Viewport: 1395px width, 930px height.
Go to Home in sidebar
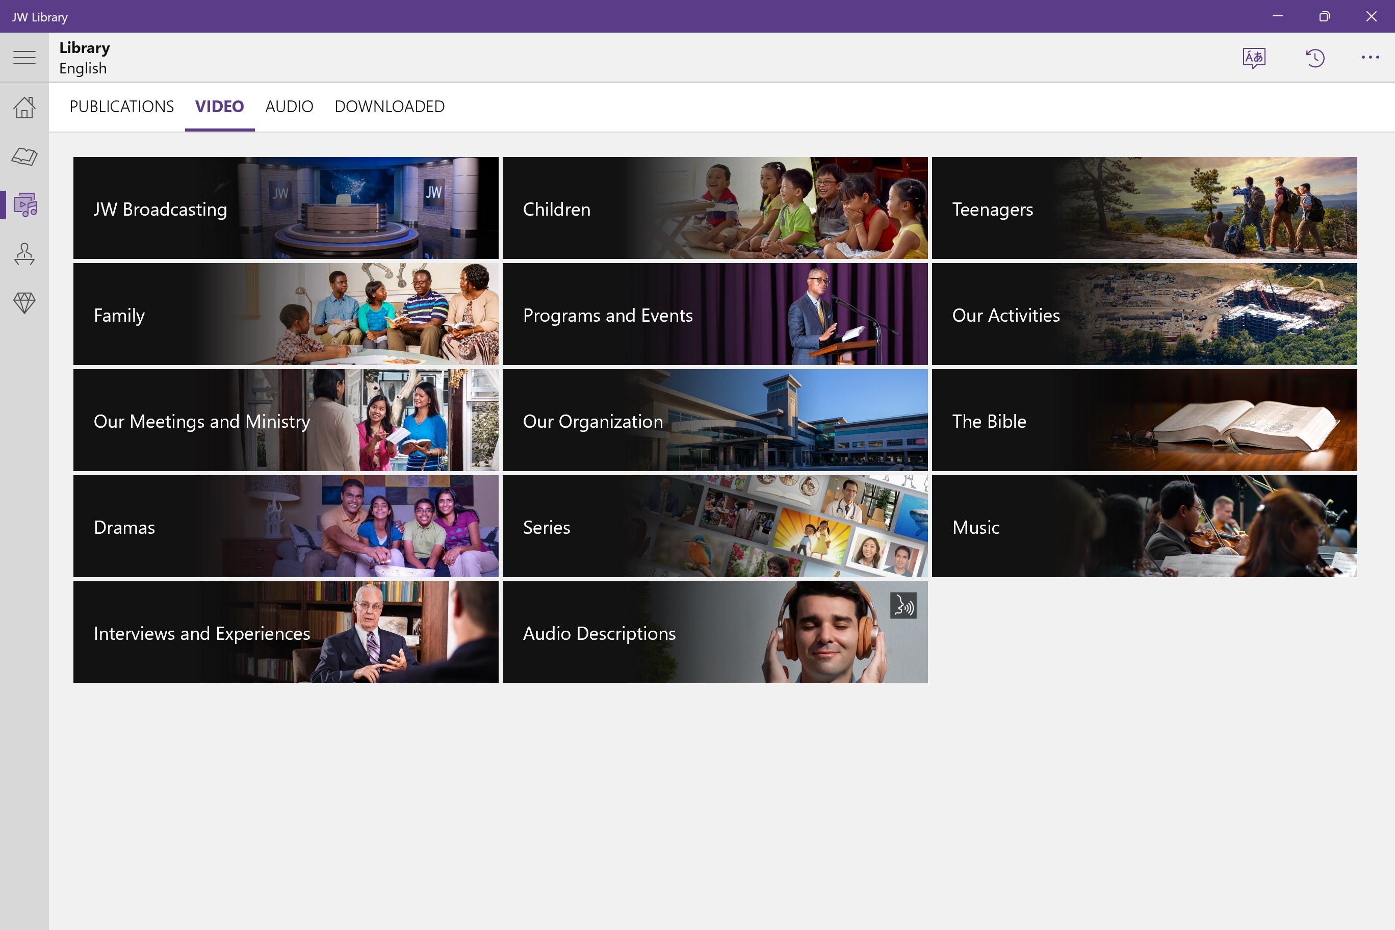coord(24,108)
